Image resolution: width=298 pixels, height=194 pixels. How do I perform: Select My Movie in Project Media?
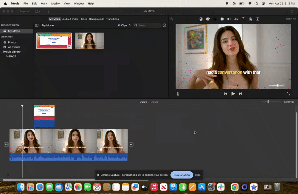[16, 31]
